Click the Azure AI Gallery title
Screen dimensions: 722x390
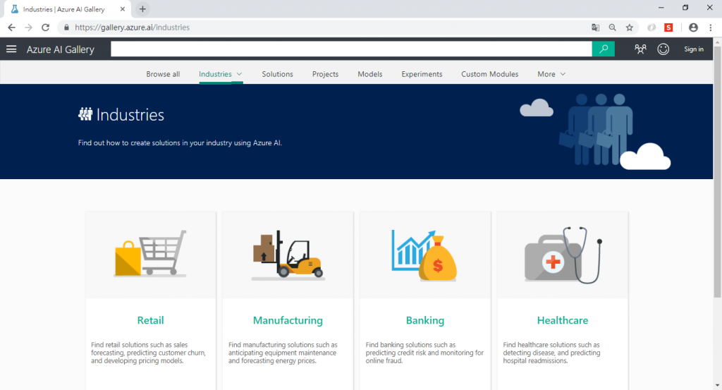coord(61,49)
